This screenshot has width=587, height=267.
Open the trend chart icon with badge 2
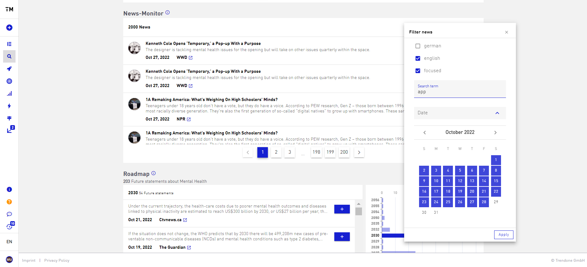10,130
